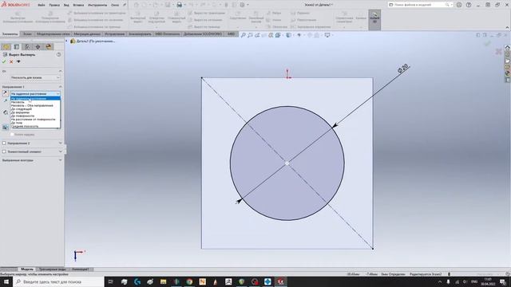Image resolution: width=511 pixels, height=287 pixels.
Task: Open Chrome from the taskbar
Action: pyautogui.click(x=189, y=281)
